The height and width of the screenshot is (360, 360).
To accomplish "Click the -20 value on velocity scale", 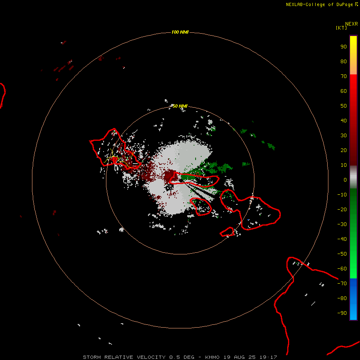I will point(342,210).
